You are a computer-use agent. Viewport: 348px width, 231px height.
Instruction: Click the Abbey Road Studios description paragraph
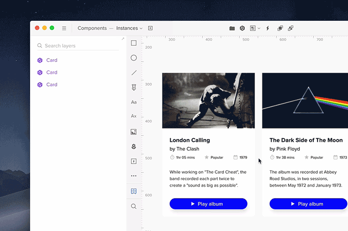(x=305, y=179)
